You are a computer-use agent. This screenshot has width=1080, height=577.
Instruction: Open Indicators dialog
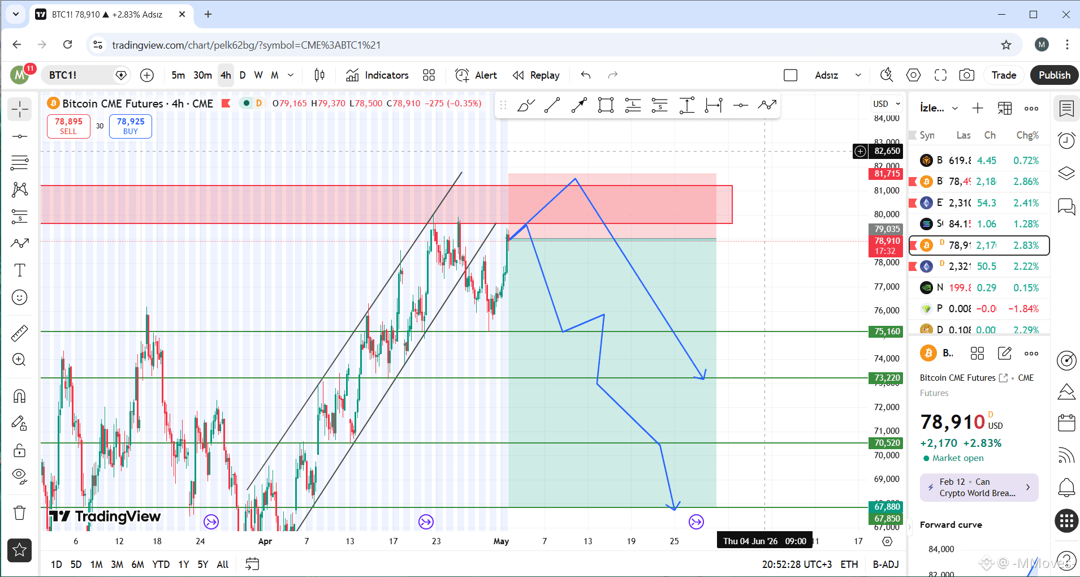[377, 75]
